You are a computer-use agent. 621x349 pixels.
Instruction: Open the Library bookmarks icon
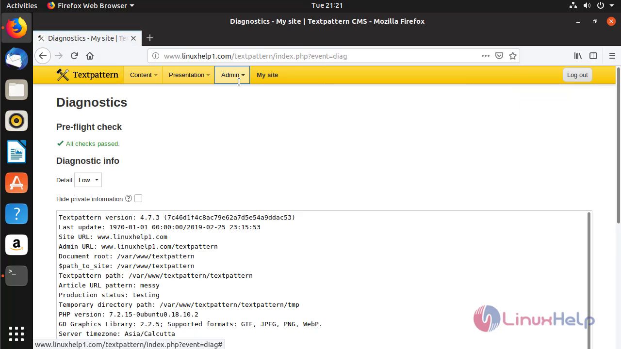578,56
